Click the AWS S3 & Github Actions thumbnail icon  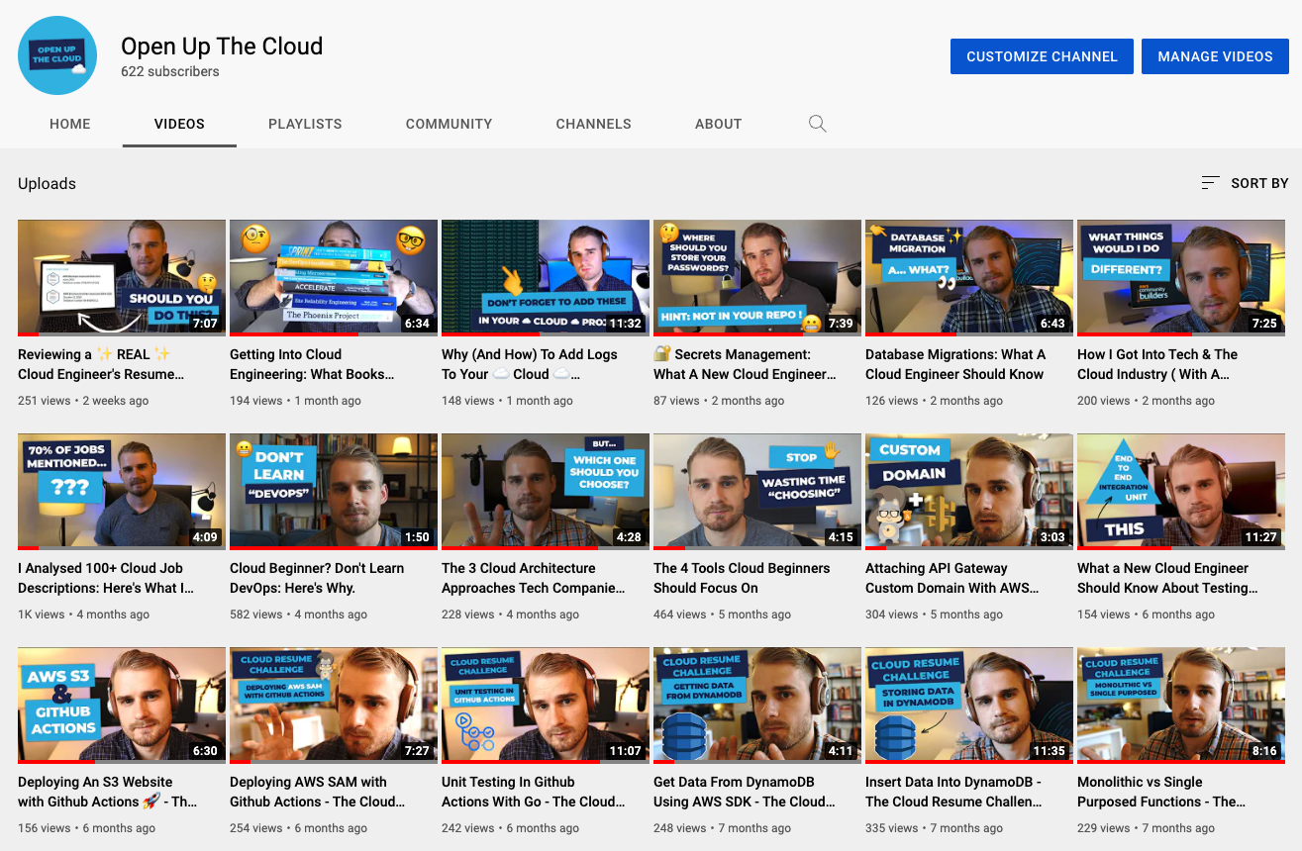click(x=121, y=705)
